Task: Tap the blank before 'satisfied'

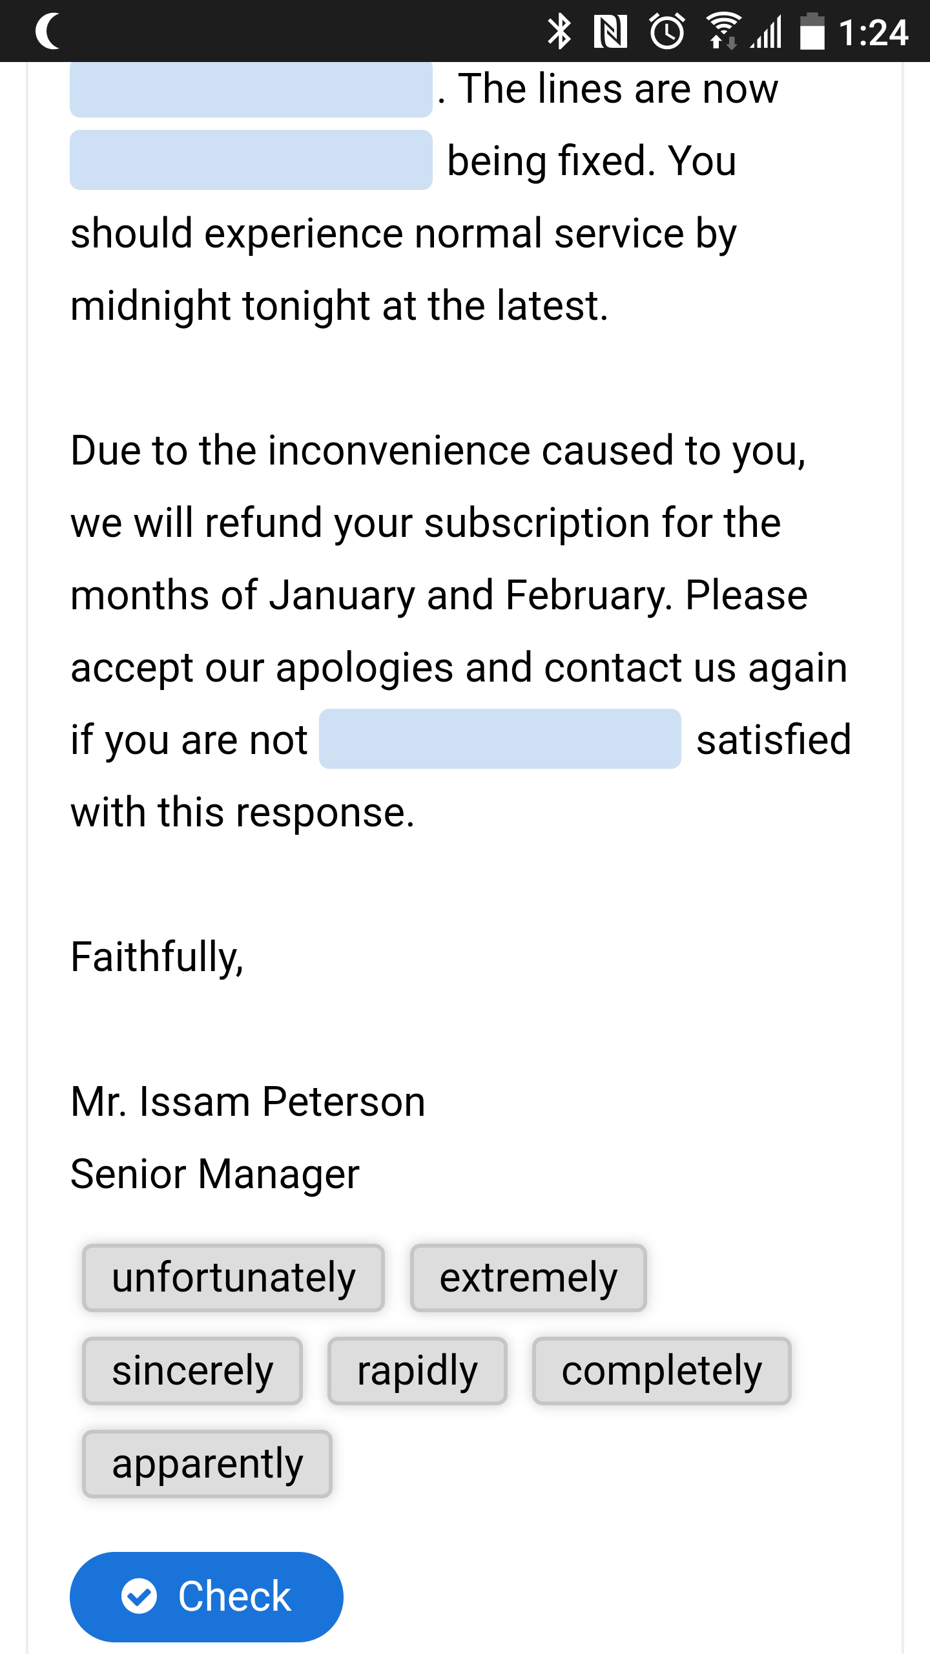Action: click(x=500, y=739)
